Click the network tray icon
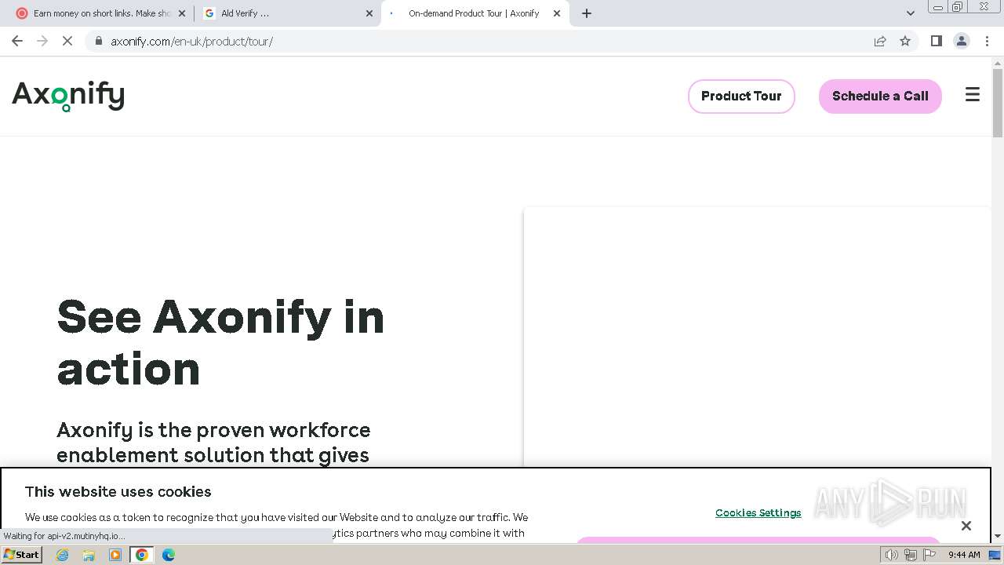The image size is (1004, 565). (x=911, y=555)
